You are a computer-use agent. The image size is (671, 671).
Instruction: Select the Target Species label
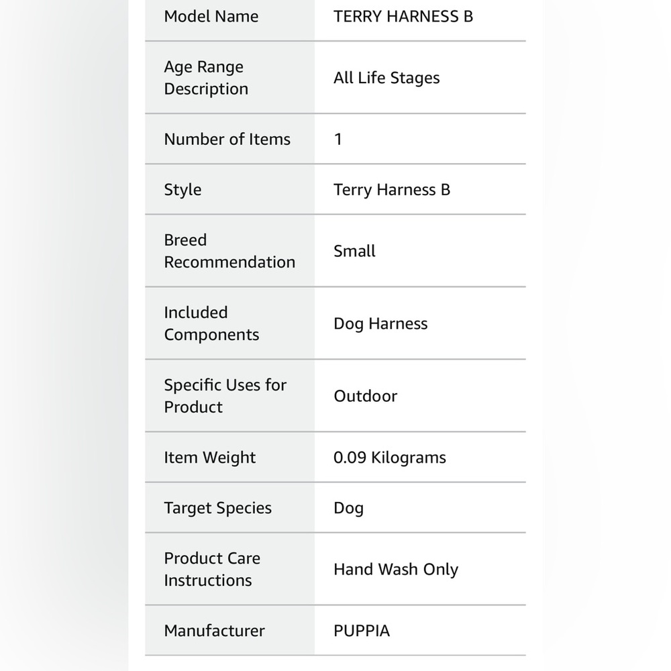(x=218, y=508)
